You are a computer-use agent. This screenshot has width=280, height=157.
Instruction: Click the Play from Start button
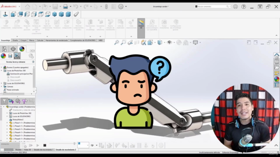[x=31, y=145]
